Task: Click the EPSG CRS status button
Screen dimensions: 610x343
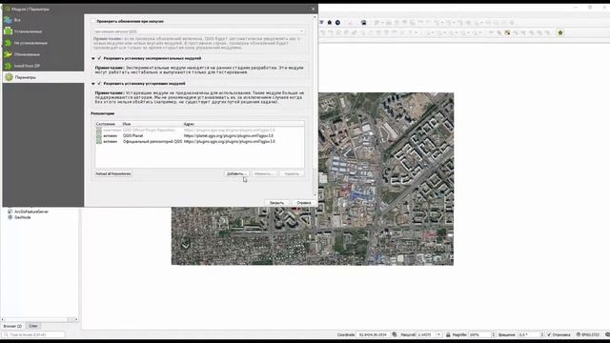Action: pos(588,334)
